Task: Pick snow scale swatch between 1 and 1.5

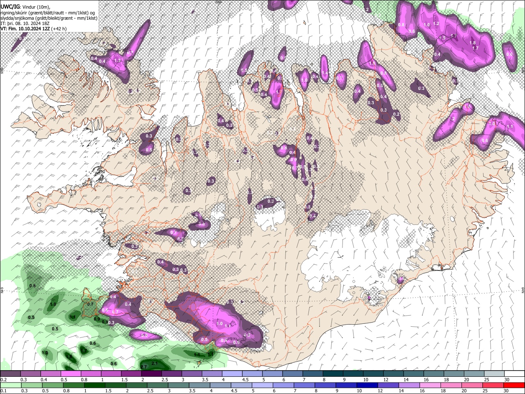Action: [x=111, y=374]
